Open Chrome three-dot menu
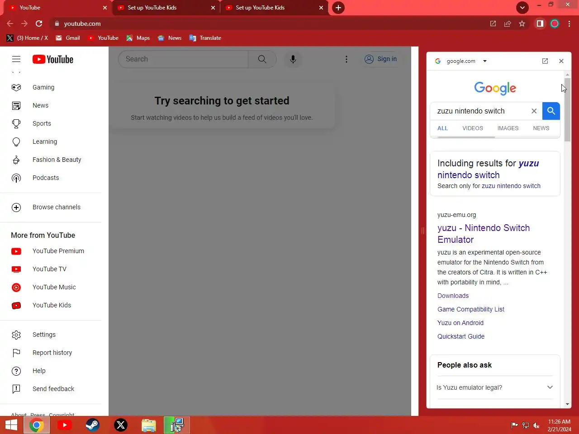Image resolution: width=579 pixels, height=434 pixels. (x=570, y=24)
